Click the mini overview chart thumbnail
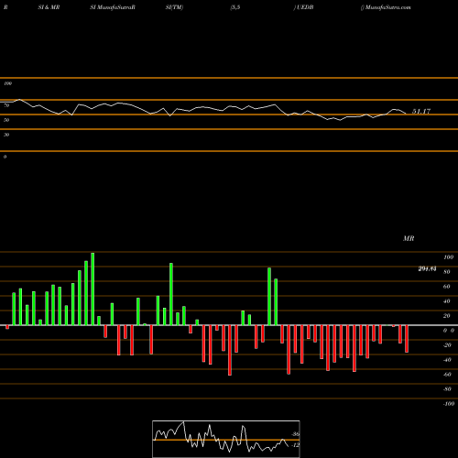The width and height of the screenshot is (458, 458). pyautogui.click(x=226, y=439)
